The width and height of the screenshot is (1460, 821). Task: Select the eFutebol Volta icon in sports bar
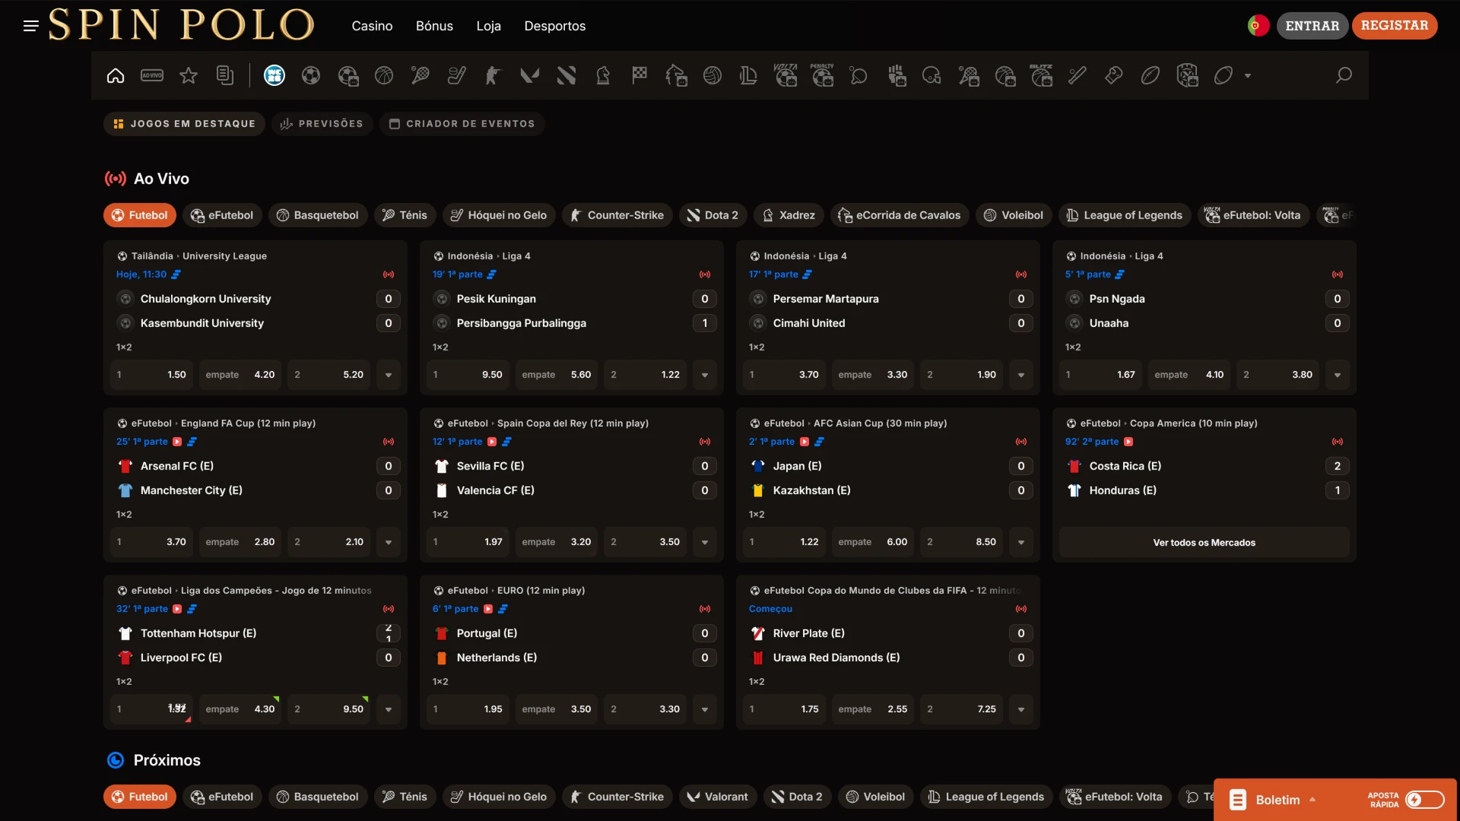(x=786, y=75)
